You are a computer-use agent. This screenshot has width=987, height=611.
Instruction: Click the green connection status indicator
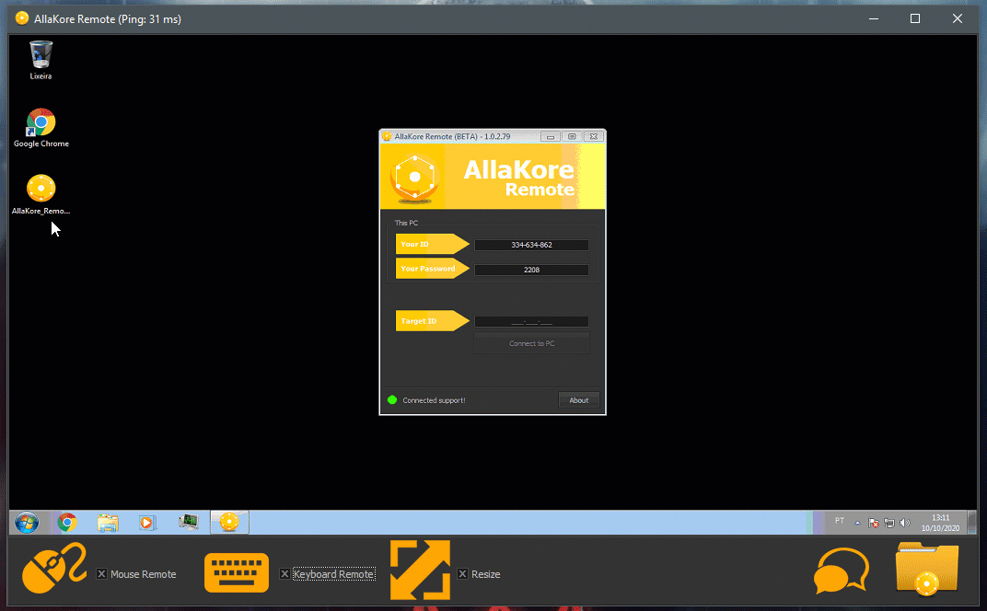(x=392, y=399)
